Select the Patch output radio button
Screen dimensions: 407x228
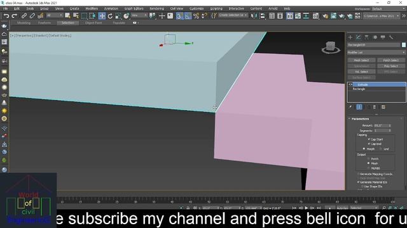coord(368,159)
